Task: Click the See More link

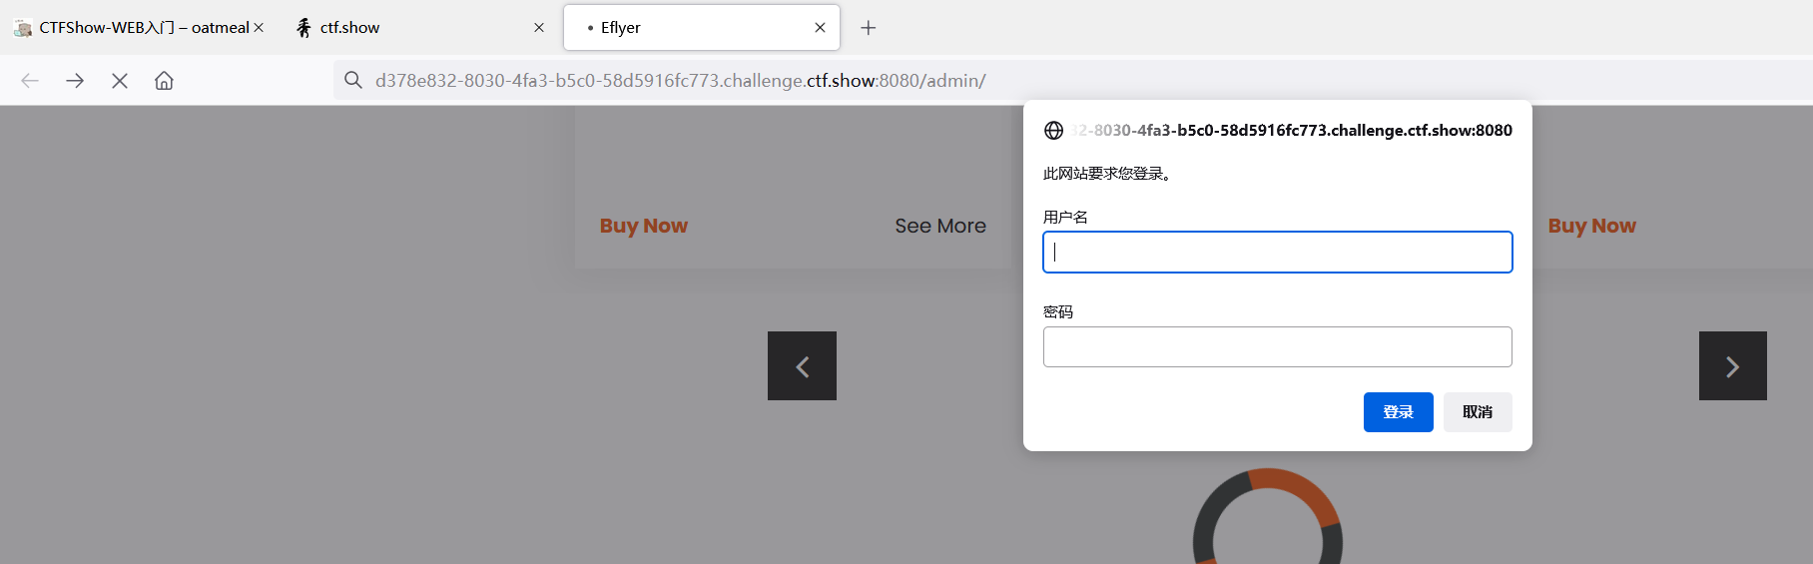Action: [940, 227]
